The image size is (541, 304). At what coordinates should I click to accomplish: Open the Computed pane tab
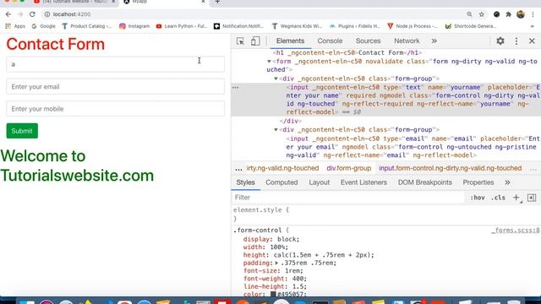click(x=281, y=182)
